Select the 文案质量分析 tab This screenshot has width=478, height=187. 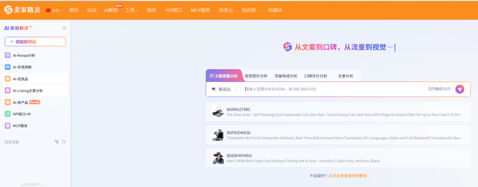click(x=224, y=76)
